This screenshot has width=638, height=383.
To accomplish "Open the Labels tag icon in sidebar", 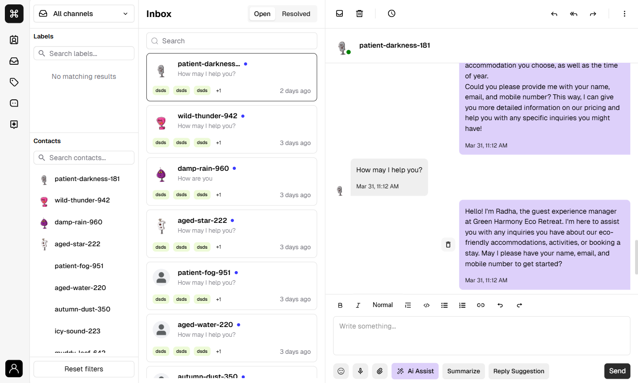I will tap(14, 82).
